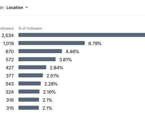
Task: Click the Followers column header
Action: [x=7, y=29]
